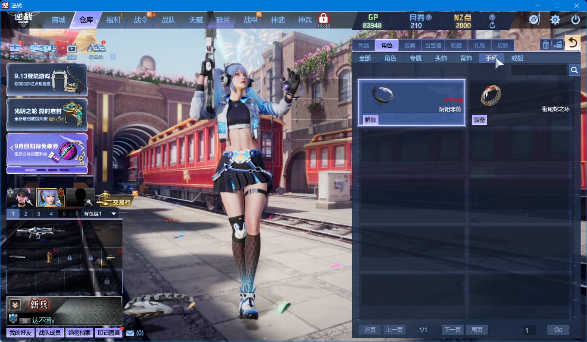
Task: Click the page number input box
Action: click(530, 330)
